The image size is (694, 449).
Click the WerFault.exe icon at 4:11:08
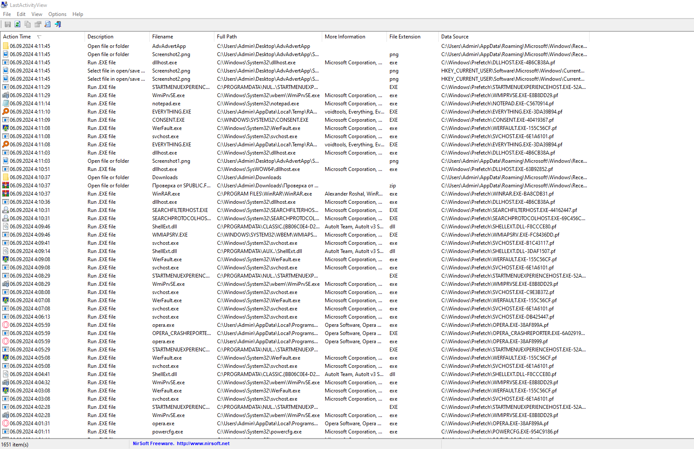[x=6, y=128]
